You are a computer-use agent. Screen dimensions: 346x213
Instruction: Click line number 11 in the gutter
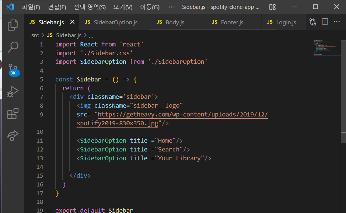40,141
